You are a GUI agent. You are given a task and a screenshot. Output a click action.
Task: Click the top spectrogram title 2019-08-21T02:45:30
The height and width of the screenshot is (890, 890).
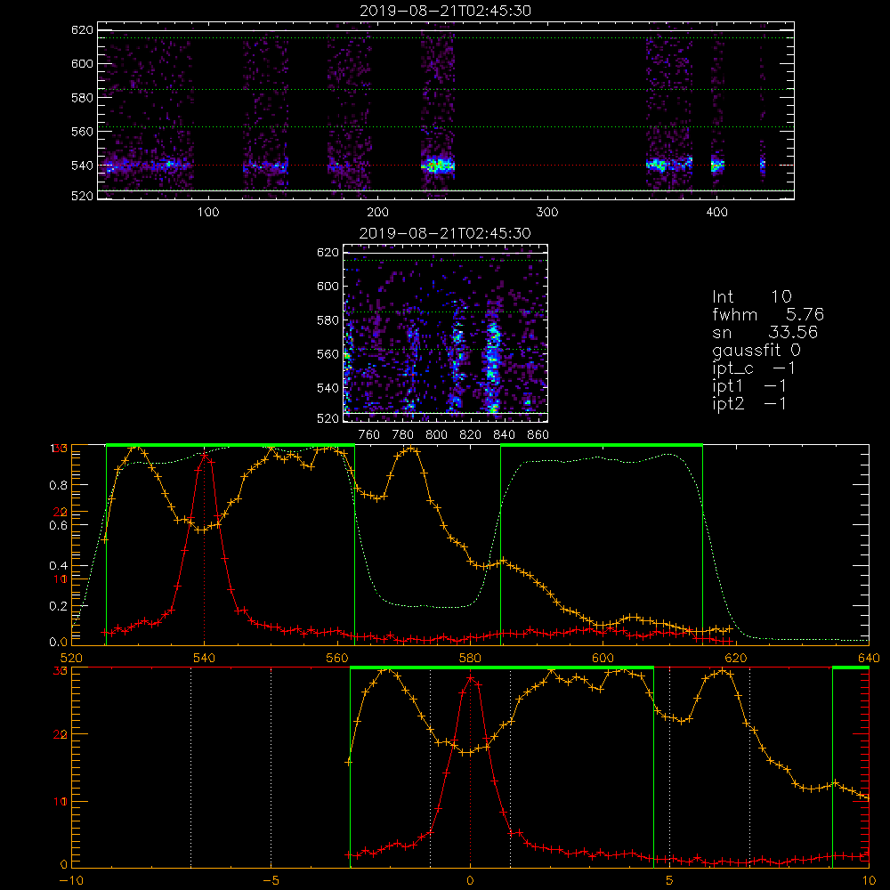tap(445, 11)
